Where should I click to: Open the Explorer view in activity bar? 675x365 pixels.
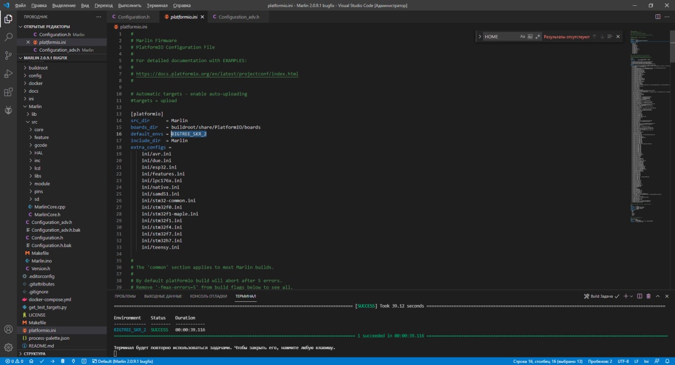click(x=8, y=19)
